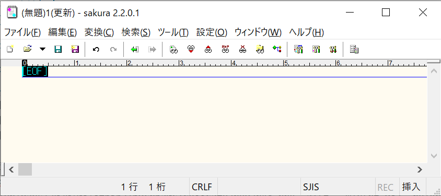Click the Find Next down-arrow icon
Screen dimensions: 441x196
pos(191,50)
